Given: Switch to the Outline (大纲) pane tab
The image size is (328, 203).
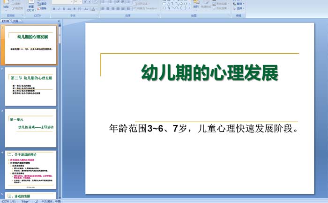Looking at the screenshot, I should pyautogui.click(x=15, y=21).
